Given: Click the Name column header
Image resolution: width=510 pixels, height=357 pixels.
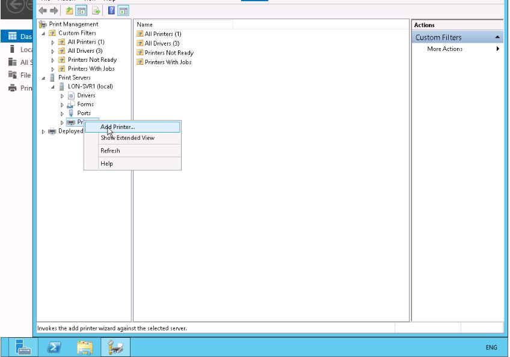Looking at the screenshot, I should pos(183,25).
